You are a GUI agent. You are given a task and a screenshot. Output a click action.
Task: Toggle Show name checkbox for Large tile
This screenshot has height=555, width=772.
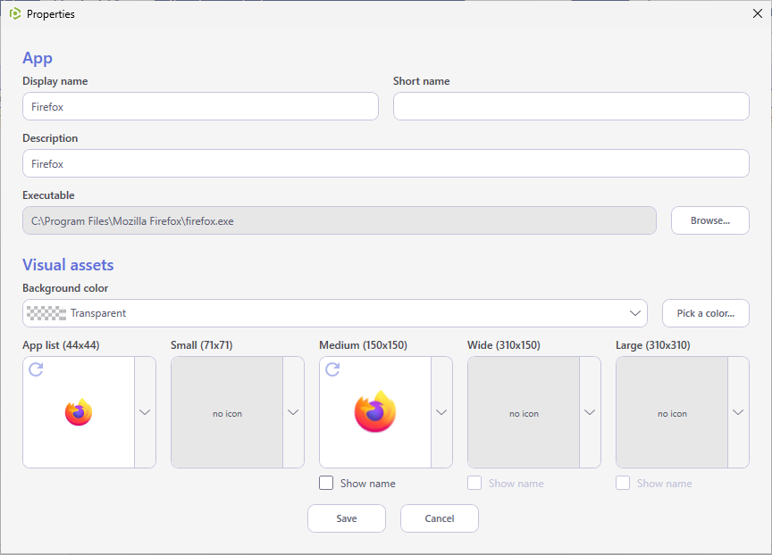click(x=622, y=484)
